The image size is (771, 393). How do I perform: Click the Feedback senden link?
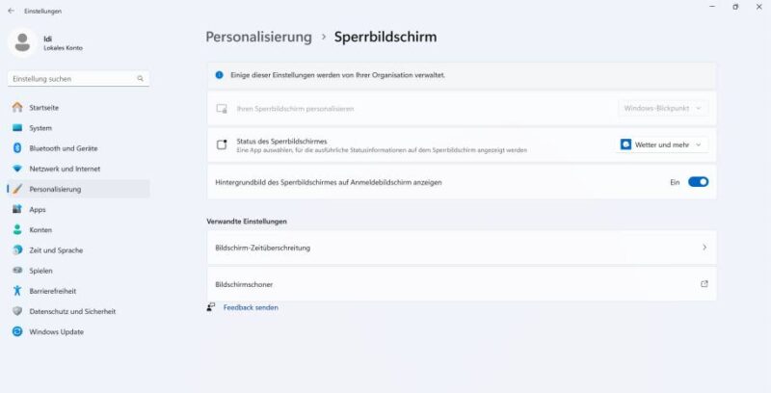[x=251, y=307]
